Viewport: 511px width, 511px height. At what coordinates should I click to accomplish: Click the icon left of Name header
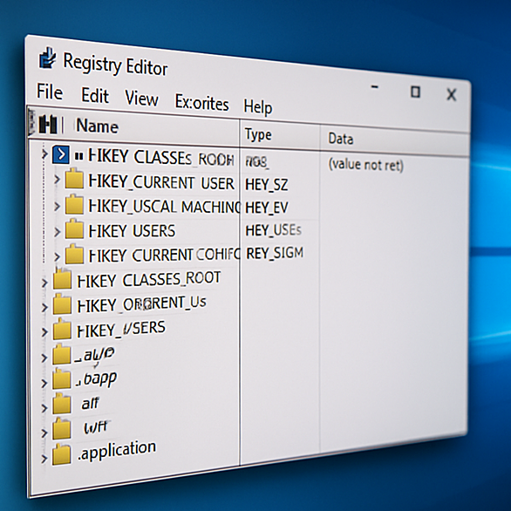[48, 124]
